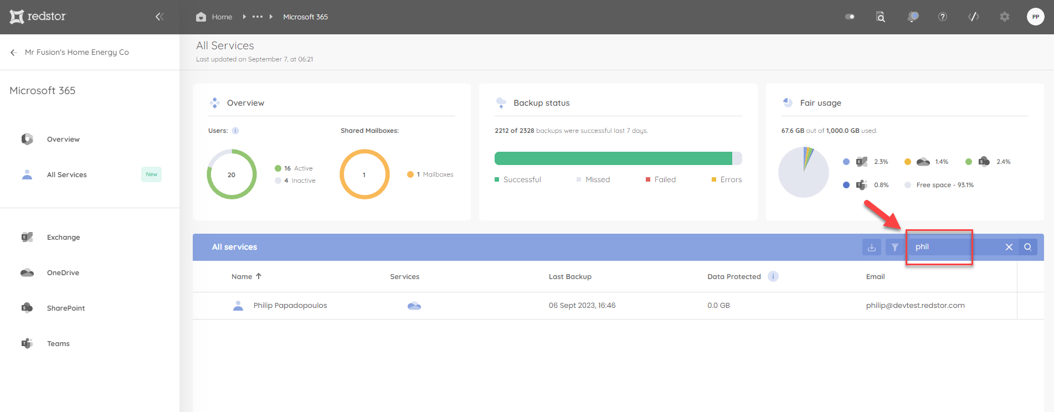Select All Services in the sidebar
This screenshot has height=412, width=1054.
[x=67, y=174]
